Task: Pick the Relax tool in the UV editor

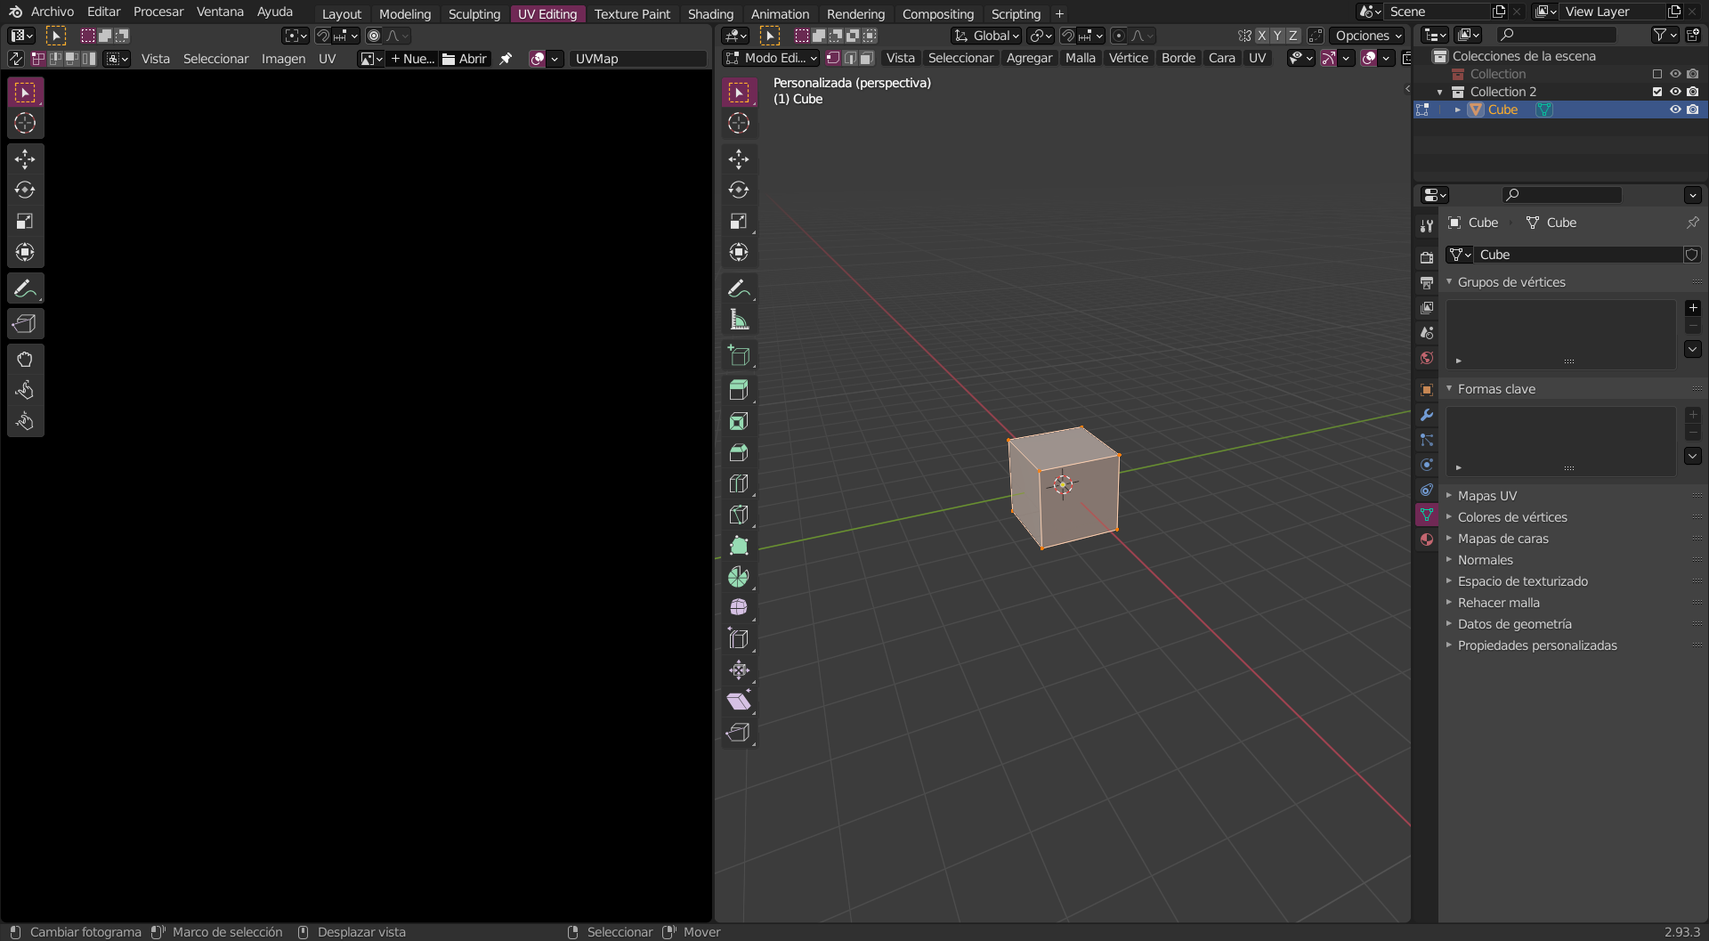Action: [25, 391]
